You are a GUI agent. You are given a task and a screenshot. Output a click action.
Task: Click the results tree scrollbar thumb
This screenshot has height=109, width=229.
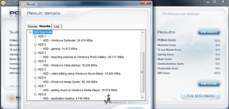[x=142, y=72]
